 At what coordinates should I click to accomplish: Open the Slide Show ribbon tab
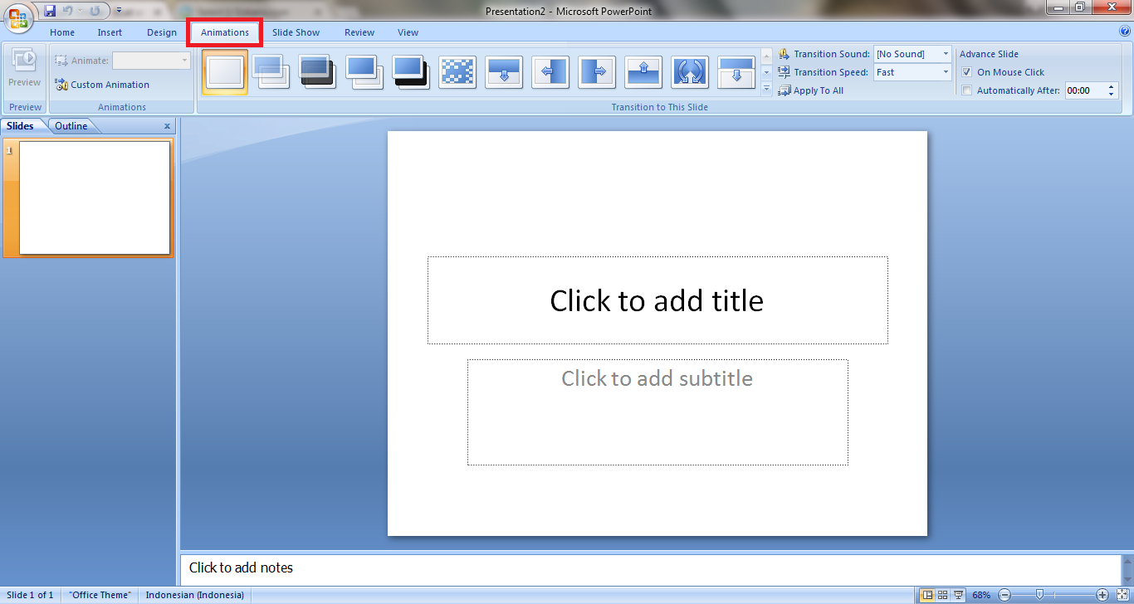pos(296,32)
